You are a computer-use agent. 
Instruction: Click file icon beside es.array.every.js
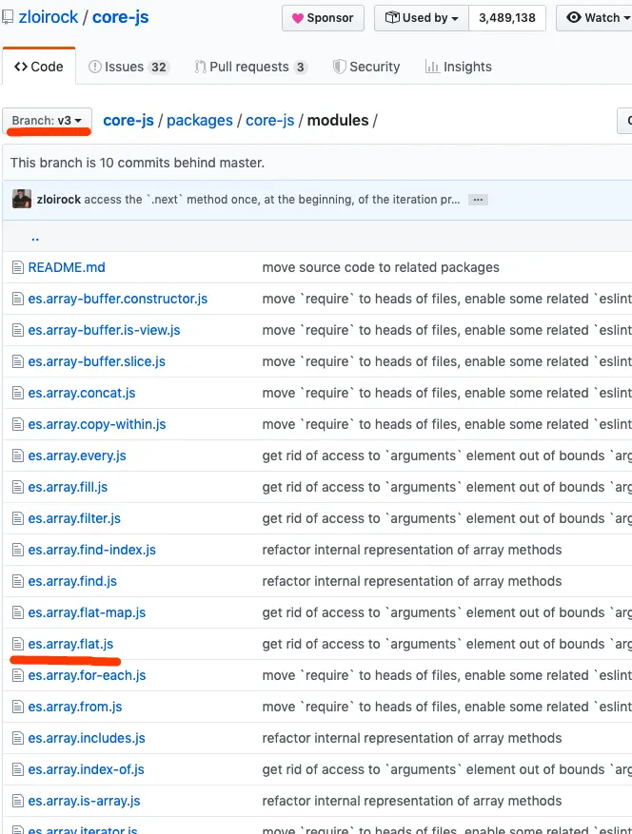pos(18,456)
